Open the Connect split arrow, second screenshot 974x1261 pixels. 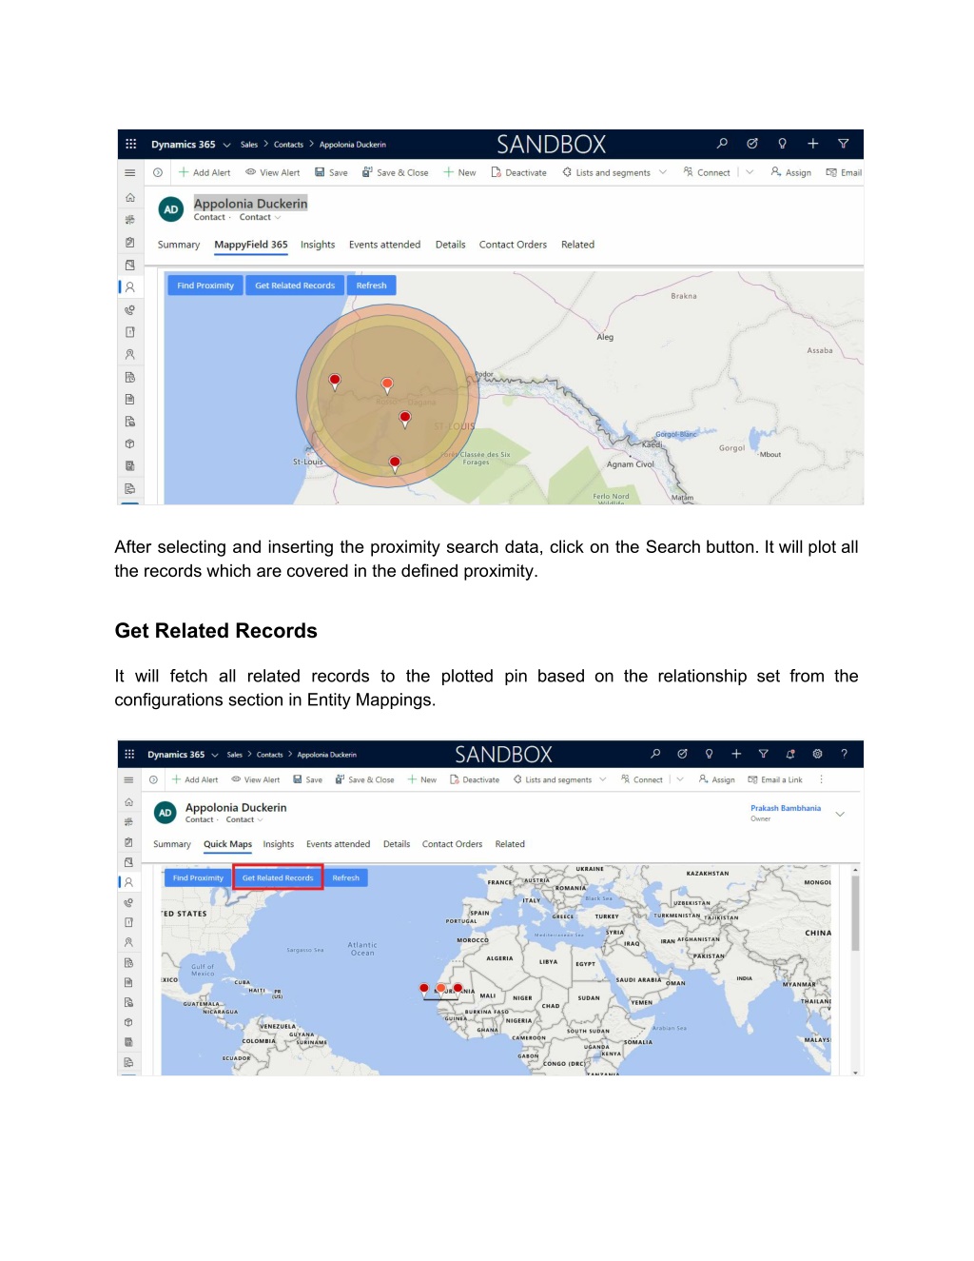point(680,779)
